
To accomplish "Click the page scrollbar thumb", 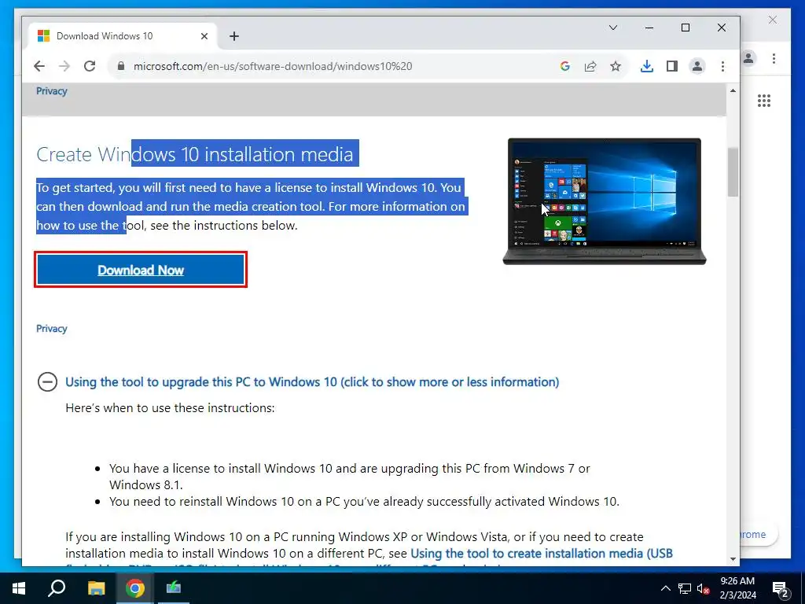I will [733, 172].
